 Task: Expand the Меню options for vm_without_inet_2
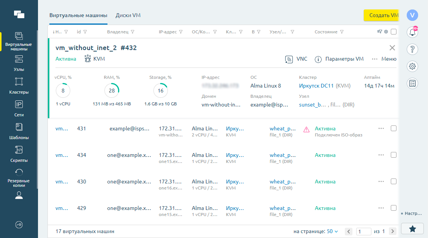coord(384,59)
